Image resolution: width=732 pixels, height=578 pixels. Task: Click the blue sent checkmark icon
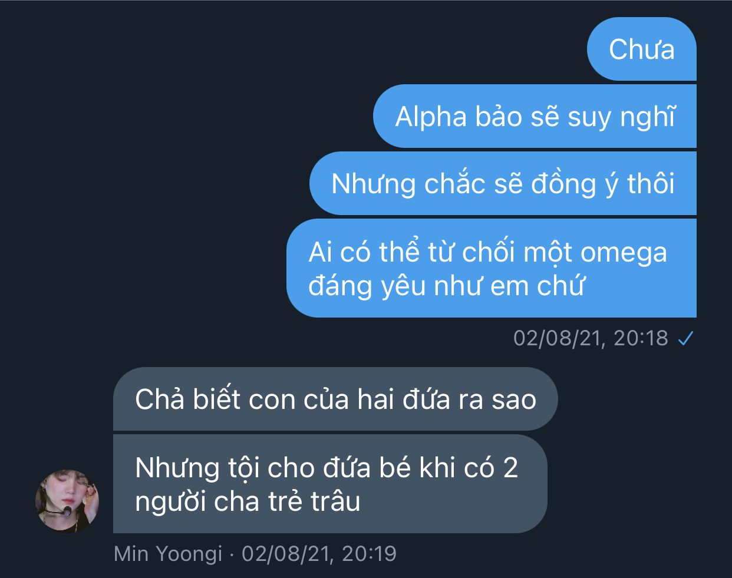tap(685, 339)
